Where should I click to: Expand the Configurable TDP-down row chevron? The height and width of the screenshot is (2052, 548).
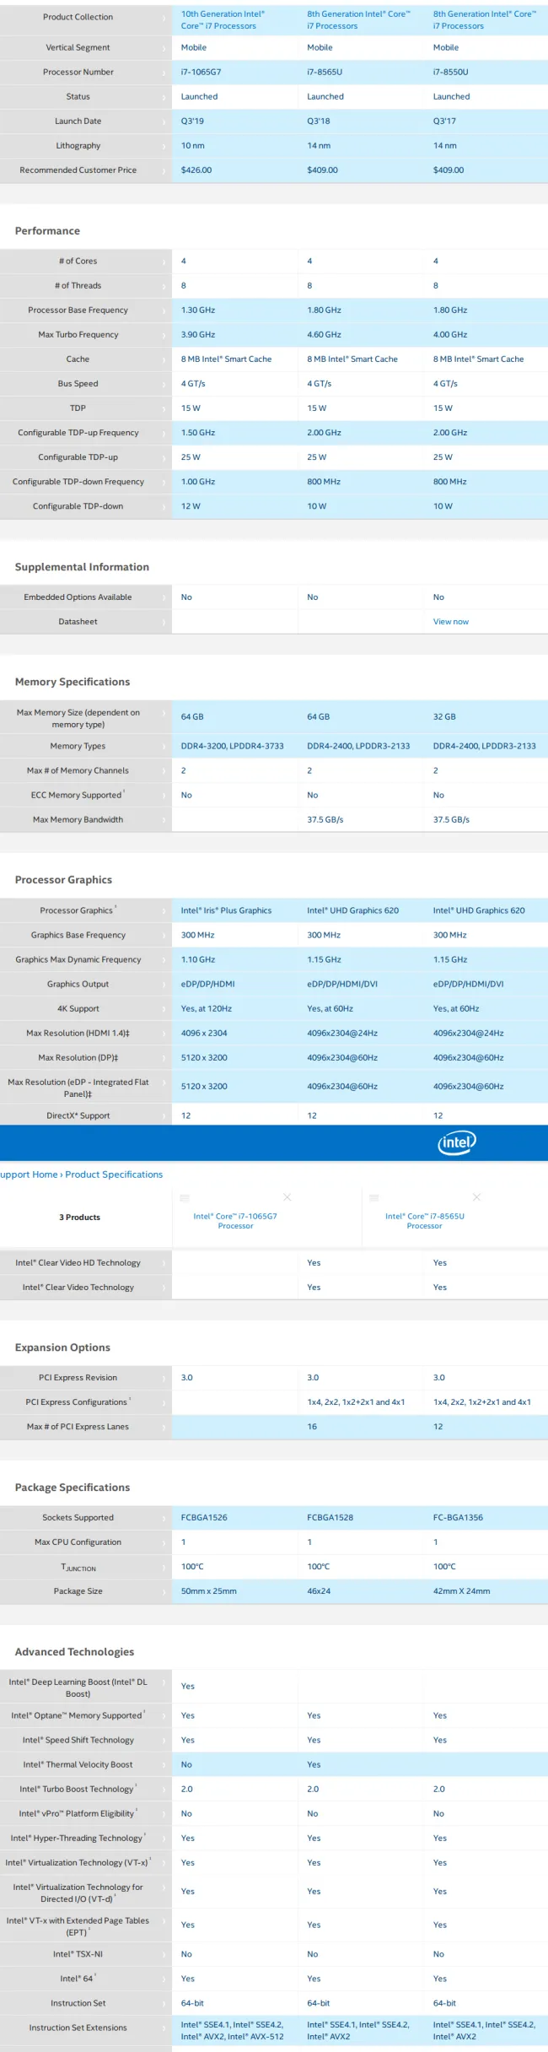(x=164, y=506)
